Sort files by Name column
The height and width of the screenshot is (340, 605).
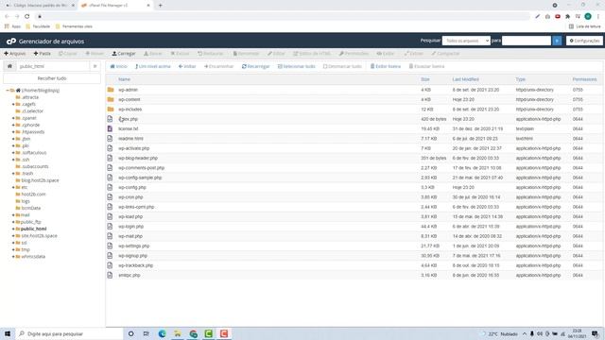click(124, 79)
